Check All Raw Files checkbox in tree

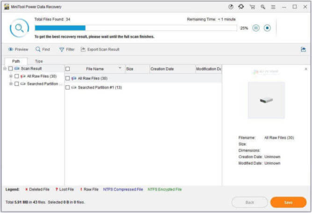click(x=17, y=76)
